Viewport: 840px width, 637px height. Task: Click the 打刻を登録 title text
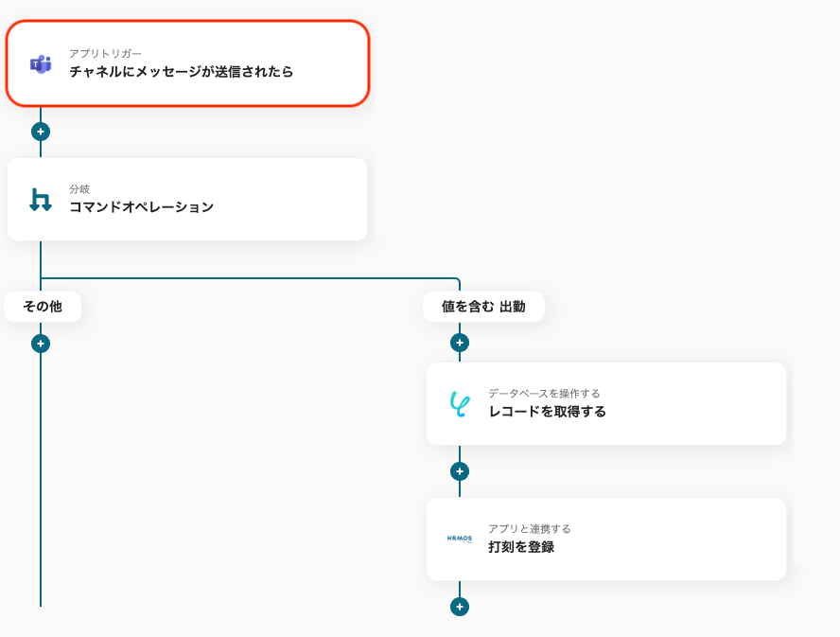521,547
